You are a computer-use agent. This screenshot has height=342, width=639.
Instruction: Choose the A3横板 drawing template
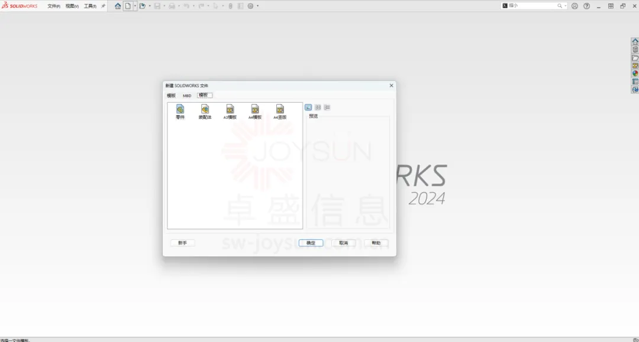(x=230, y=109)
